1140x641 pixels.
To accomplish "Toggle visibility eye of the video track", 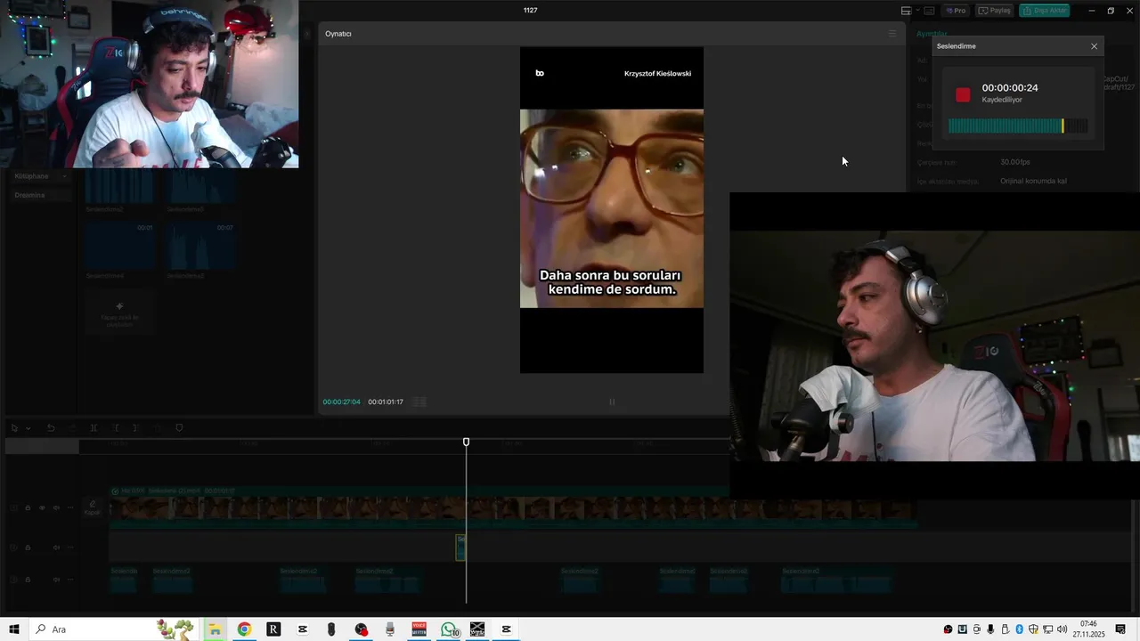I will (x=42, y=508).
